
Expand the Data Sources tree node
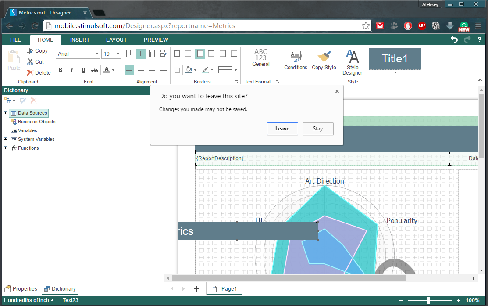[x=5, y=113]
